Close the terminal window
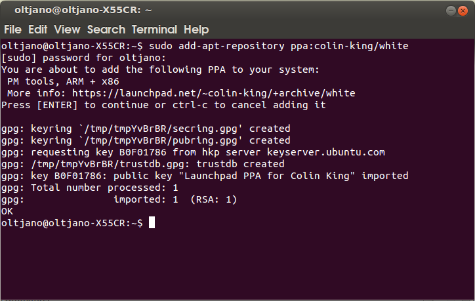475x301 pixels. (x=463, y=11)
